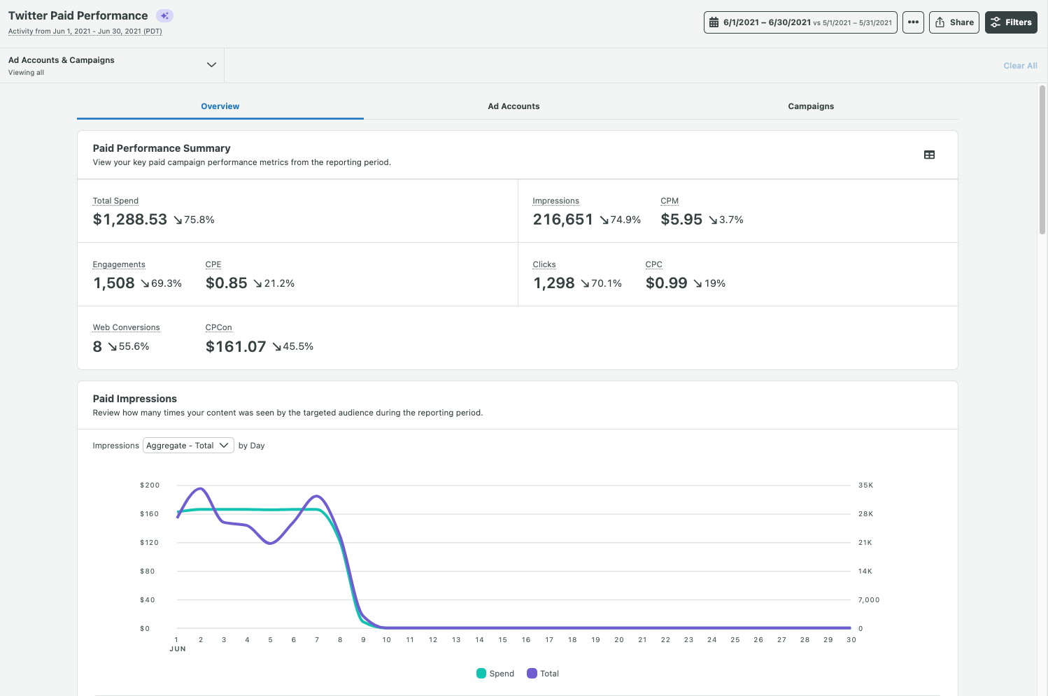1048x696 pixels.
Task: Switch to the Ad Accounts tab
Action: 514,106
